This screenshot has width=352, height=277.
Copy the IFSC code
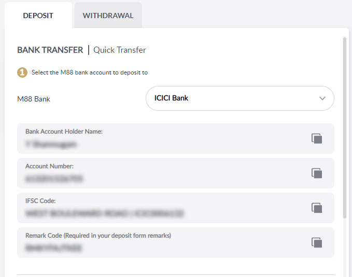tap(317, 208)
